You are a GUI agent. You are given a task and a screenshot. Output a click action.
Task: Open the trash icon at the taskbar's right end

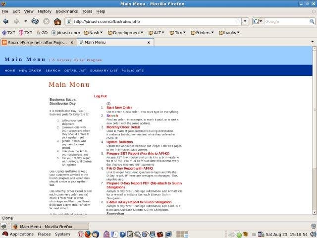314,226
